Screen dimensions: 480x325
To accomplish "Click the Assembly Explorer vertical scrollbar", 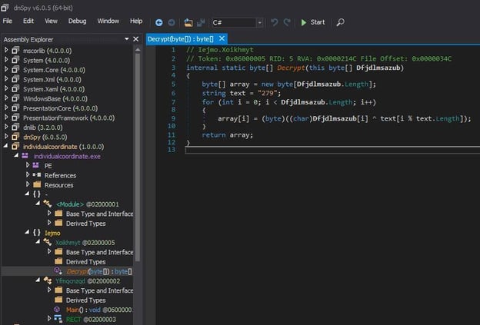I will click(x=138, y=154).
